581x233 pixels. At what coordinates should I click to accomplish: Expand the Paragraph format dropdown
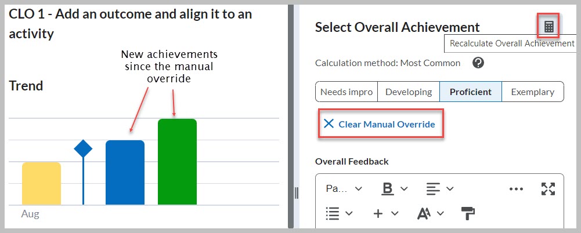[x=344, y=188]
